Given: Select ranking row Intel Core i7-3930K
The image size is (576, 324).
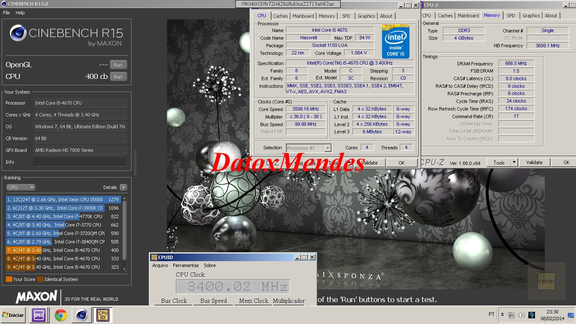Looking at the screenshot, I should pos(64,208).
